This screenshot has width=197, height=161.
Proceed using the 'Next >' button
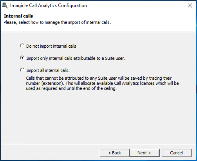145,153
